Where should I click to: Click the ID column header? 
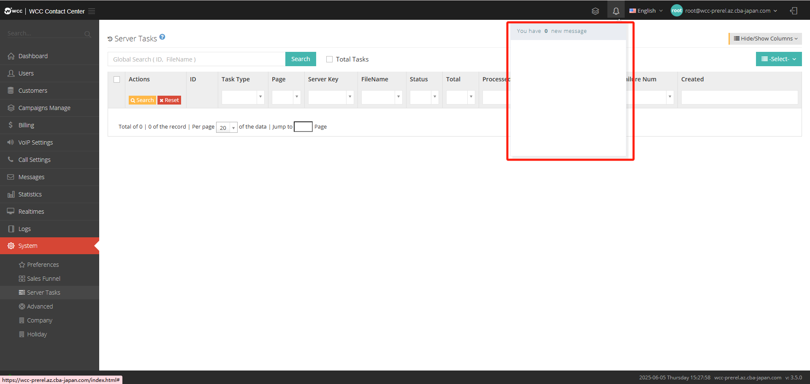click(x=193, y=79)
